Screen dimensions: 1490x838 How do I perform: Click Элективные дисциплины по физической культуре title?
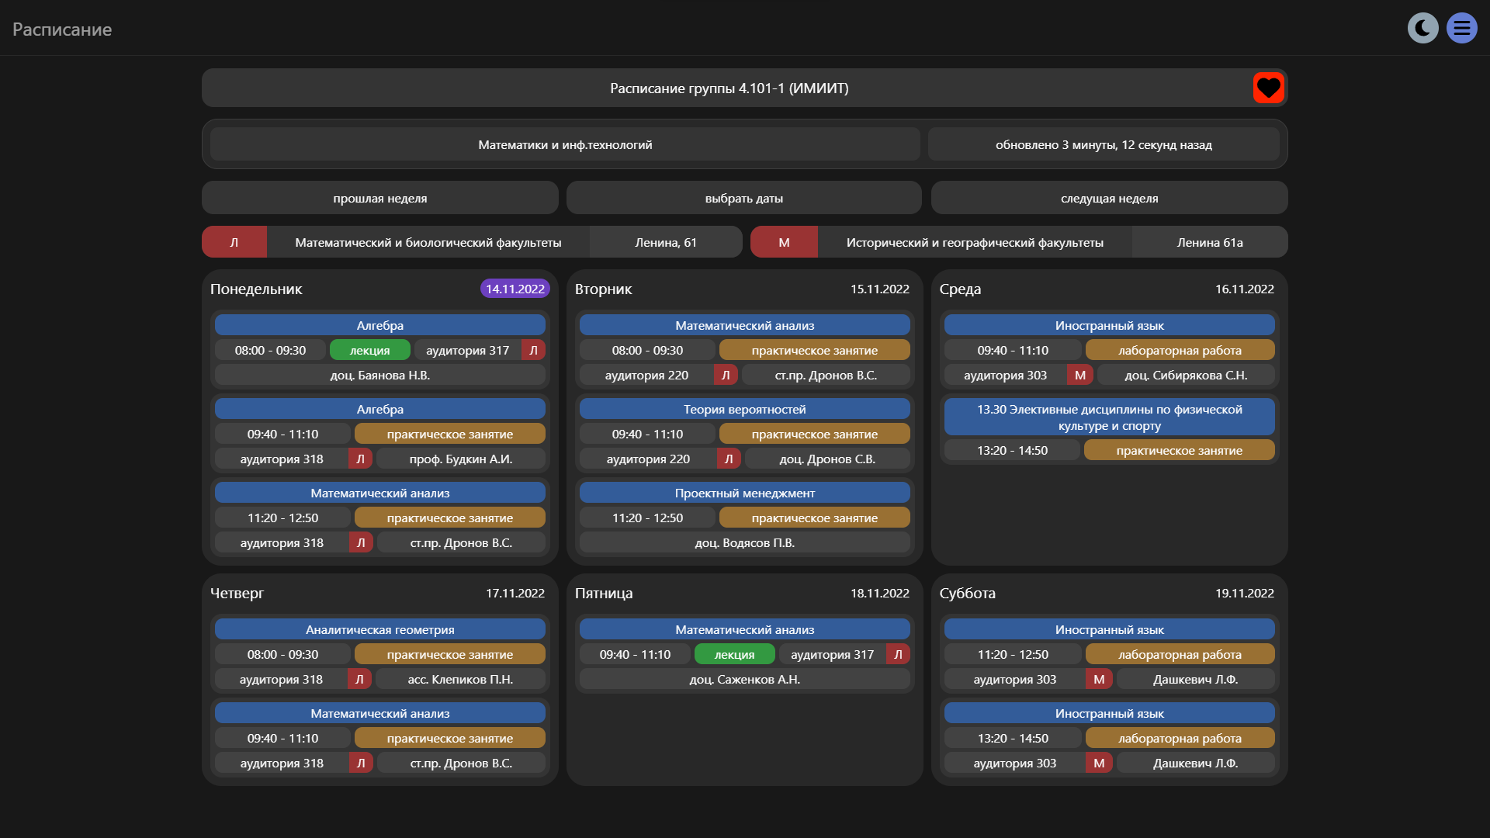(1110, 417)
